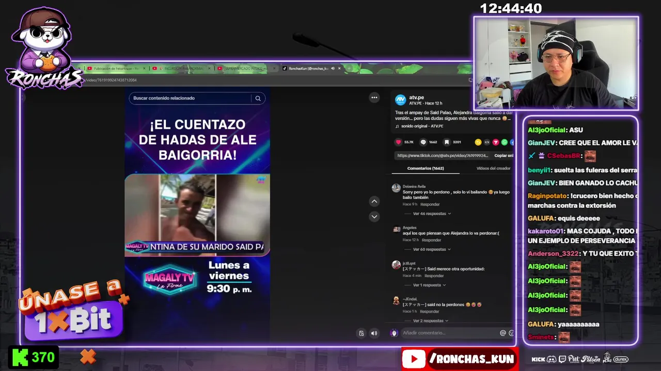Switch to Videos del creador tab

pos(493,168)
